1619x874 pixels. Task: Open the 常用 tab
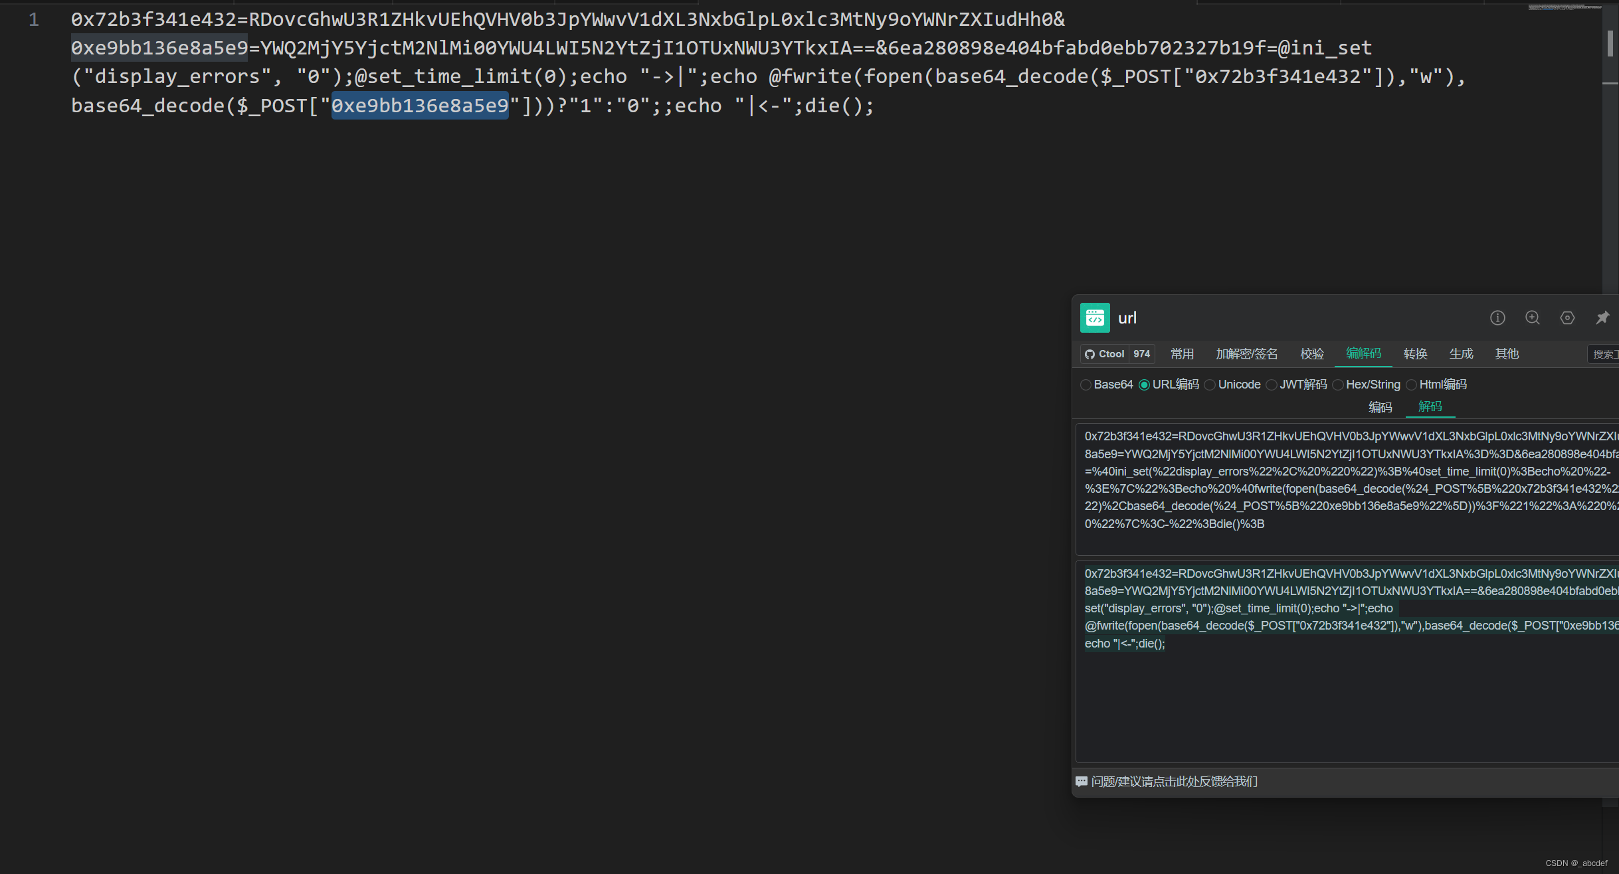(1182, 354)
